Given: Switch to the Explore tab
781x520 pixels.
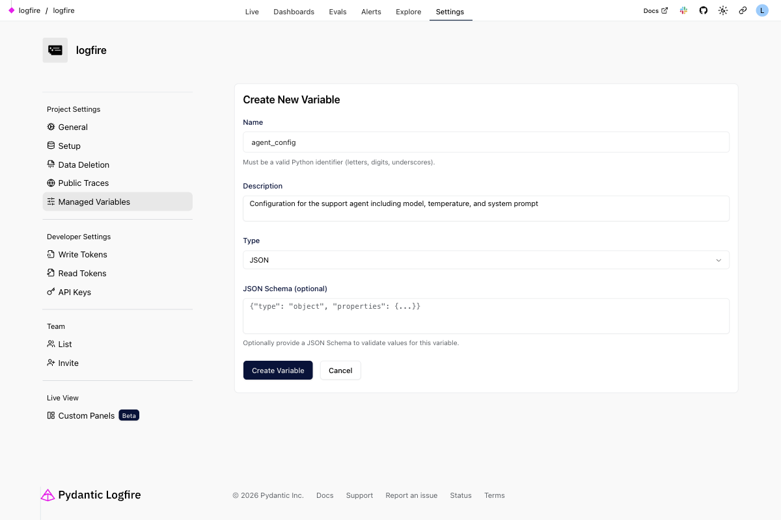Looking at the screenshot, I should 408,12.
